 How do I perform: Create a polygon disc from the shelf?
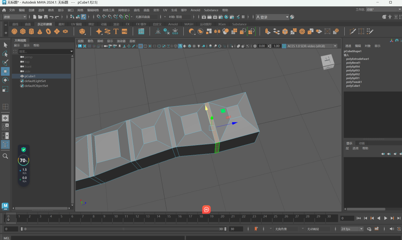(66, 31)
